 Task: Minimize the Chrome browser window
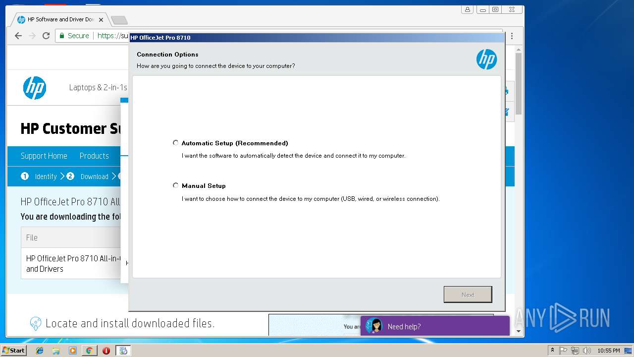pyautogui.click(x=482, y=9)
